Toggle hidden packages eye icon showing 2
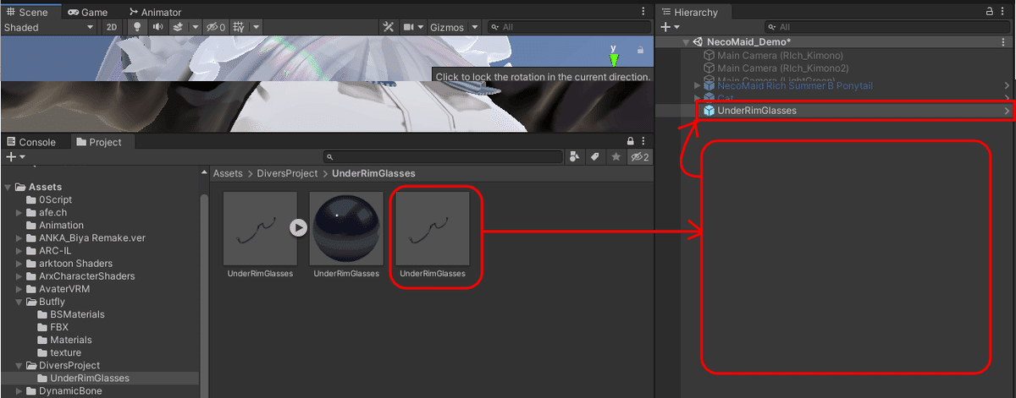Viewport: 1016px width, 398px height. [x=640, y=157]
